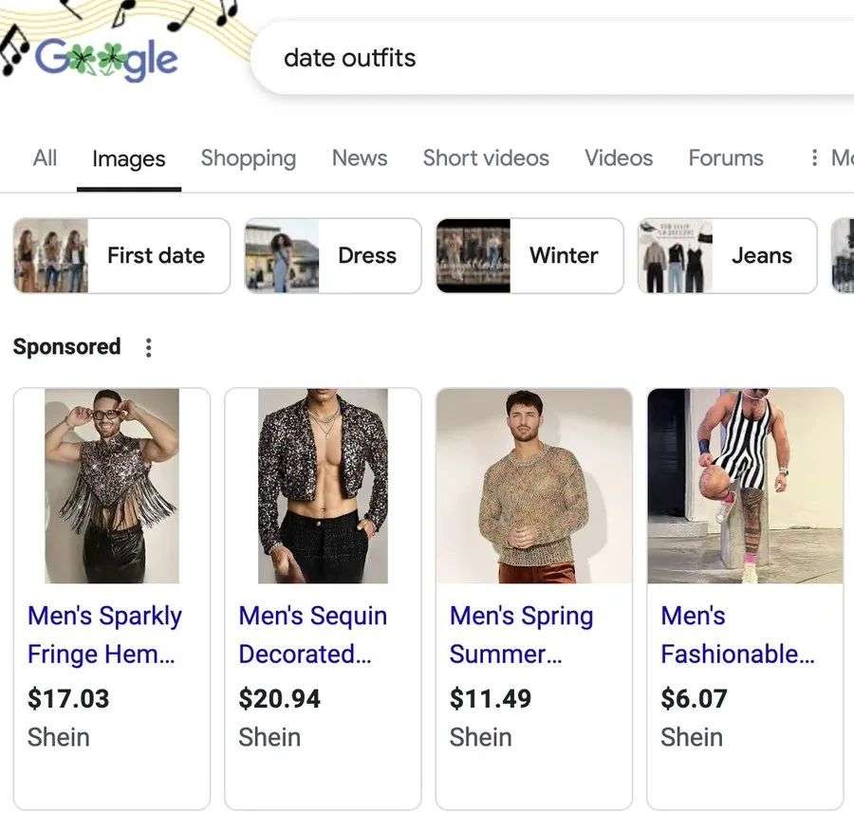Open the Men's Sparkly Fringe Hem link
854x830 pixels.
pyautogui.click(x=104, y=635)
